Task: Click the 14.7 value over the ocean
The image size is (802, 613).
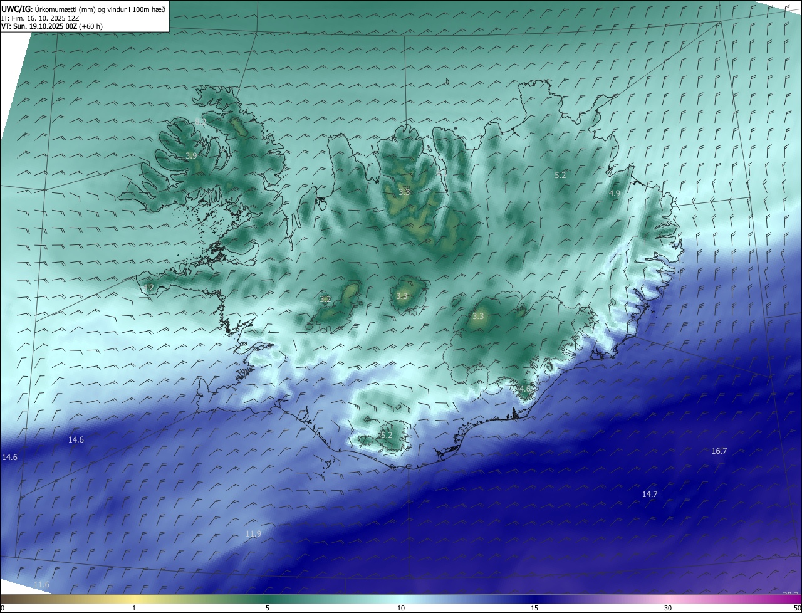Action: pos(650,495)
